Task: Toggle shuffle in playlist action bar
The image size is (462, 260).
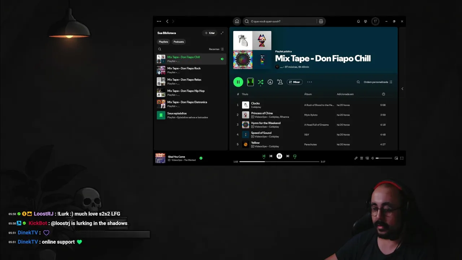Action: 260,82
